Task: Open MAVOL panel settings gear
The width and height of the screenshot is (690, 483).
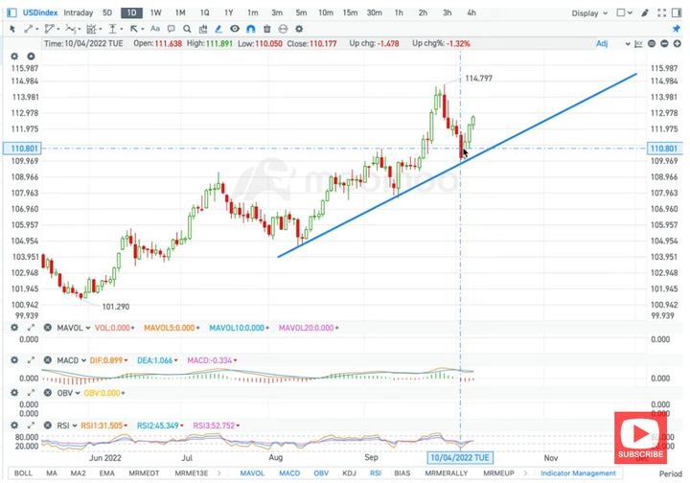Action: (14, 328)
